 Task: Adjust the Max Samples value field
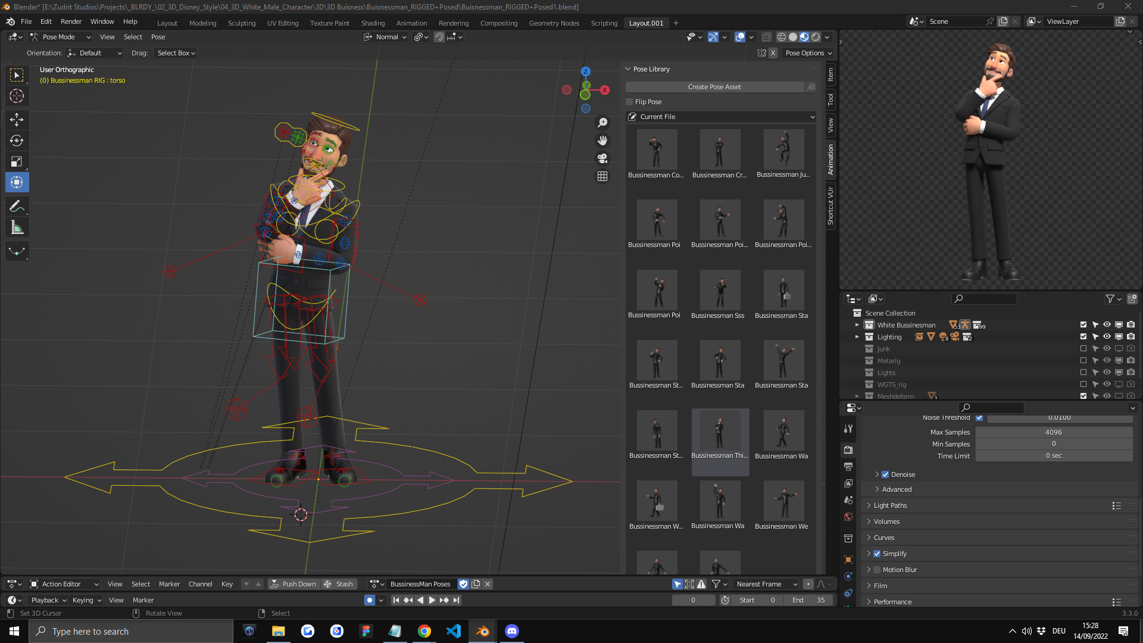(x=1053, y=432)
